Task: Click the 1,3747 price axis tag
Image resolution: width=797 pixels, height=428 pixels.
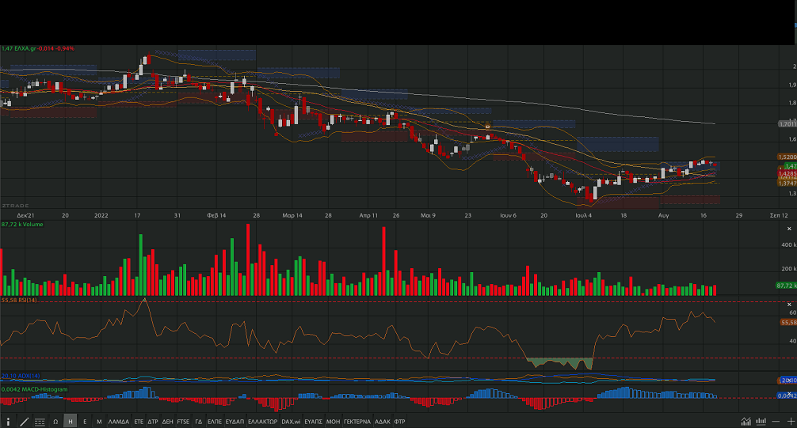Action: [787, 184]
